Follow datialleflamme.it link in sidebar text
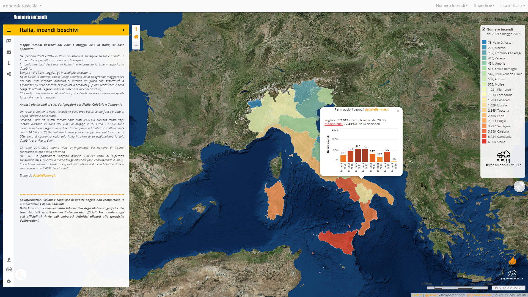 pos(44,175)
